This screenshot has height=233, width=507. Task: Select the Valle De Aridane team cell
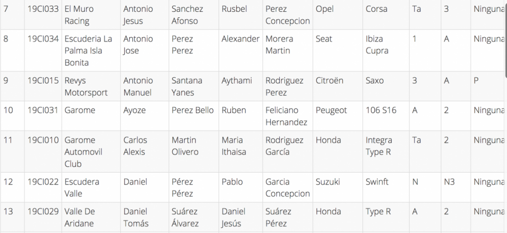coord(80,217)
